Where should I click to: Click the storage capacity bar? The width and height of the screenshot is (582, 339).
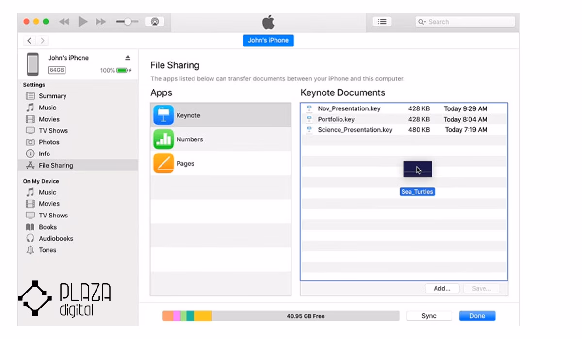pyautogui.click(x=281, y=316)
